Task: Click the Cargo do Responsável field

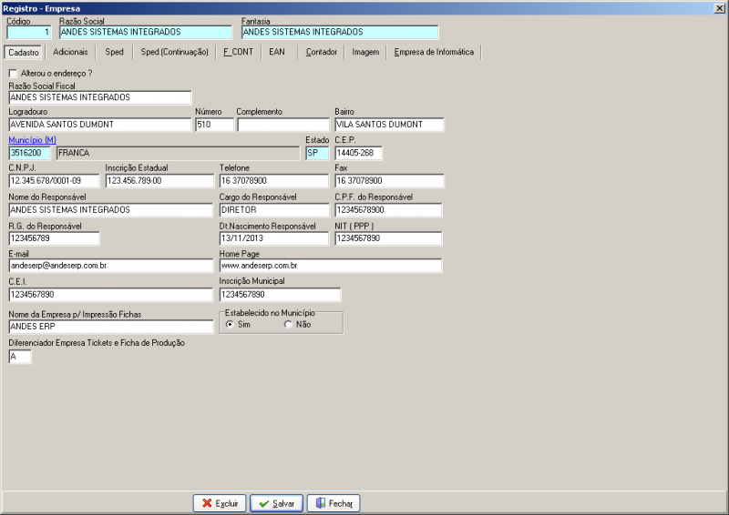Action: pyautogui.click(x=274, y=210)
